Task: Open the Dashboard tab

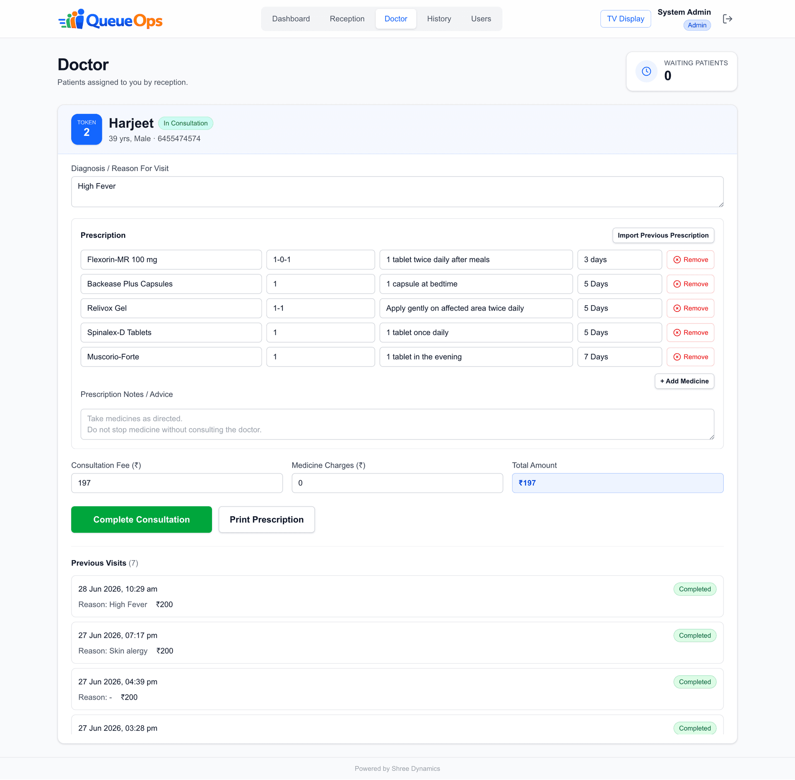Action: tap(291, 19)
